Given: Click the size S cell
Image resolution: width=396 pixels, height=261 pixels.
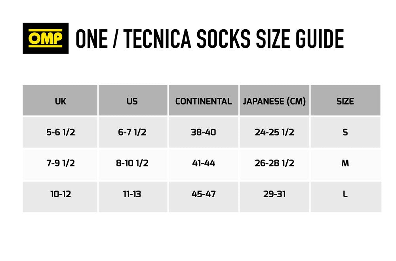Looking at the screenshot, I should pos(345,132).
